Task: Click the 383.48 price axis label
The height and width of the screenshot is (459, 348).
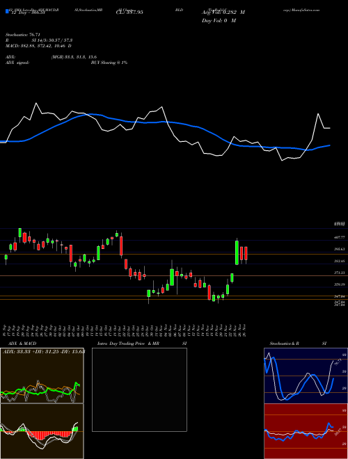Action: pyautogui.click(x=340, y=261)
